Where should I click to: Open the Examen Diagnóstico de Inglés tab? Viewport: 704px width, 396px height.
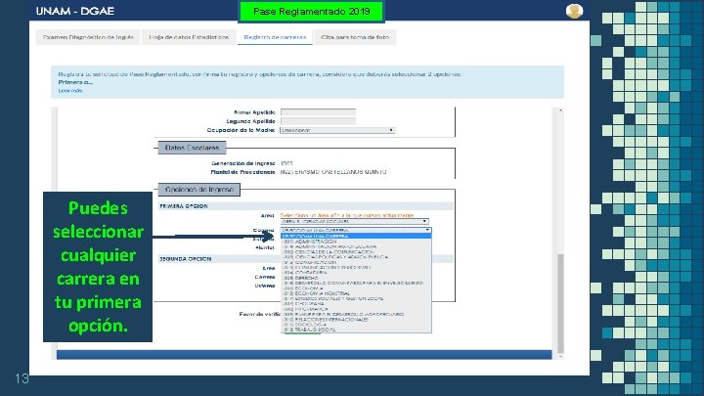pos(88,37)
